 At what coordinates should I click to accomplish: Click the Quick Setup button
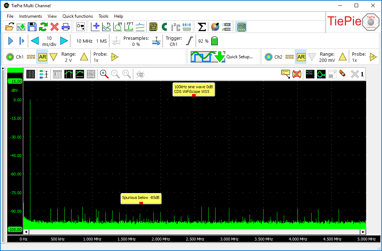[x=222, y=57]
